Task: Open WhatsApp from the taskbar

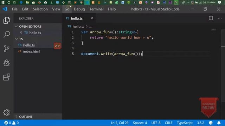Action: click(117, 2)
